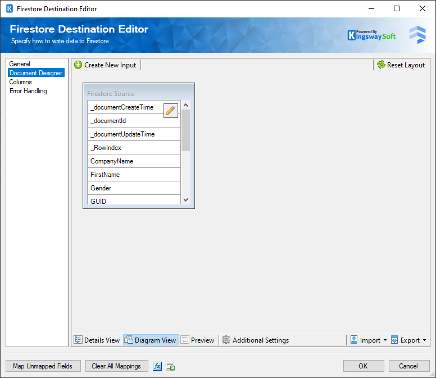Screen dimensions: 436x378
Task: Select the Columns page
Action: (x=20, y=82)
